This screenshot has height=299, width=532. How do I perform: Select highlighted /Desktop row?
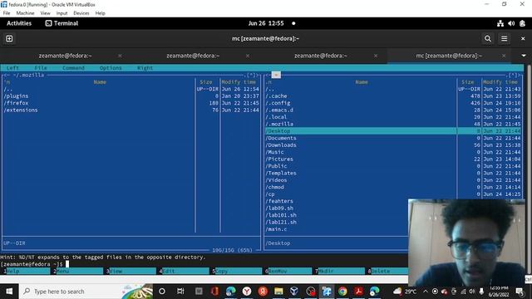pyautogui.click(x=393, y=131)
